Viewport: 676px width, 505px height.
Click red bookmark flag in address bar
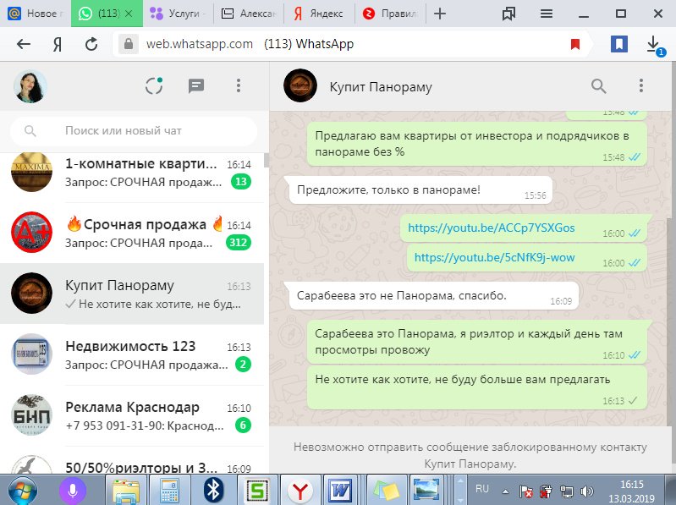(574, 44)
